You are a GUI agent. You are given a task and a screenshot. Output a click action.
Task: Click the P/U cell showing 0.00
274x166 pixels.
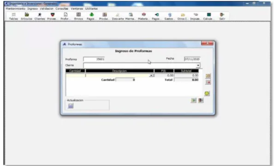tap(164, 76)
